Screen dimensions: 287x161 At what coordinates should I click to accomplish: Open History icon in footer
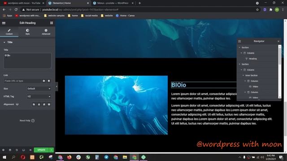click(17, 150)
